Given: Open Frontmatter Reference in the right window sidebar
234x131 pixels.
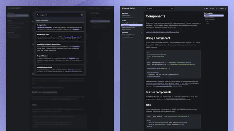Looking at the screenshot, I should pos(128,37).
